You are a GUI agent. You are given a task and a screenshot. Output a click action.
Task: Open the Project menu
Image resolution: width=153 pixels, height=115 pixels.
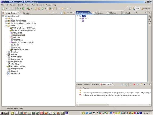27,5
